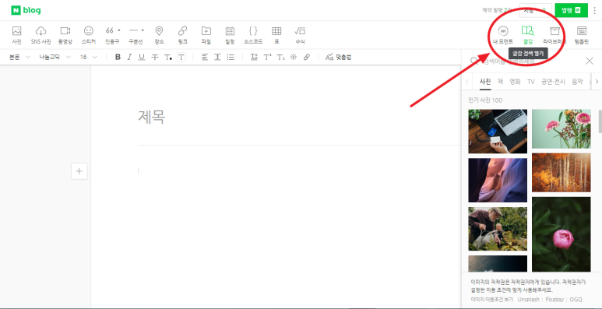This screenshot has width=602, height=309.
Task: Insert hyperlink on selected text
Action: coord(306,57)
